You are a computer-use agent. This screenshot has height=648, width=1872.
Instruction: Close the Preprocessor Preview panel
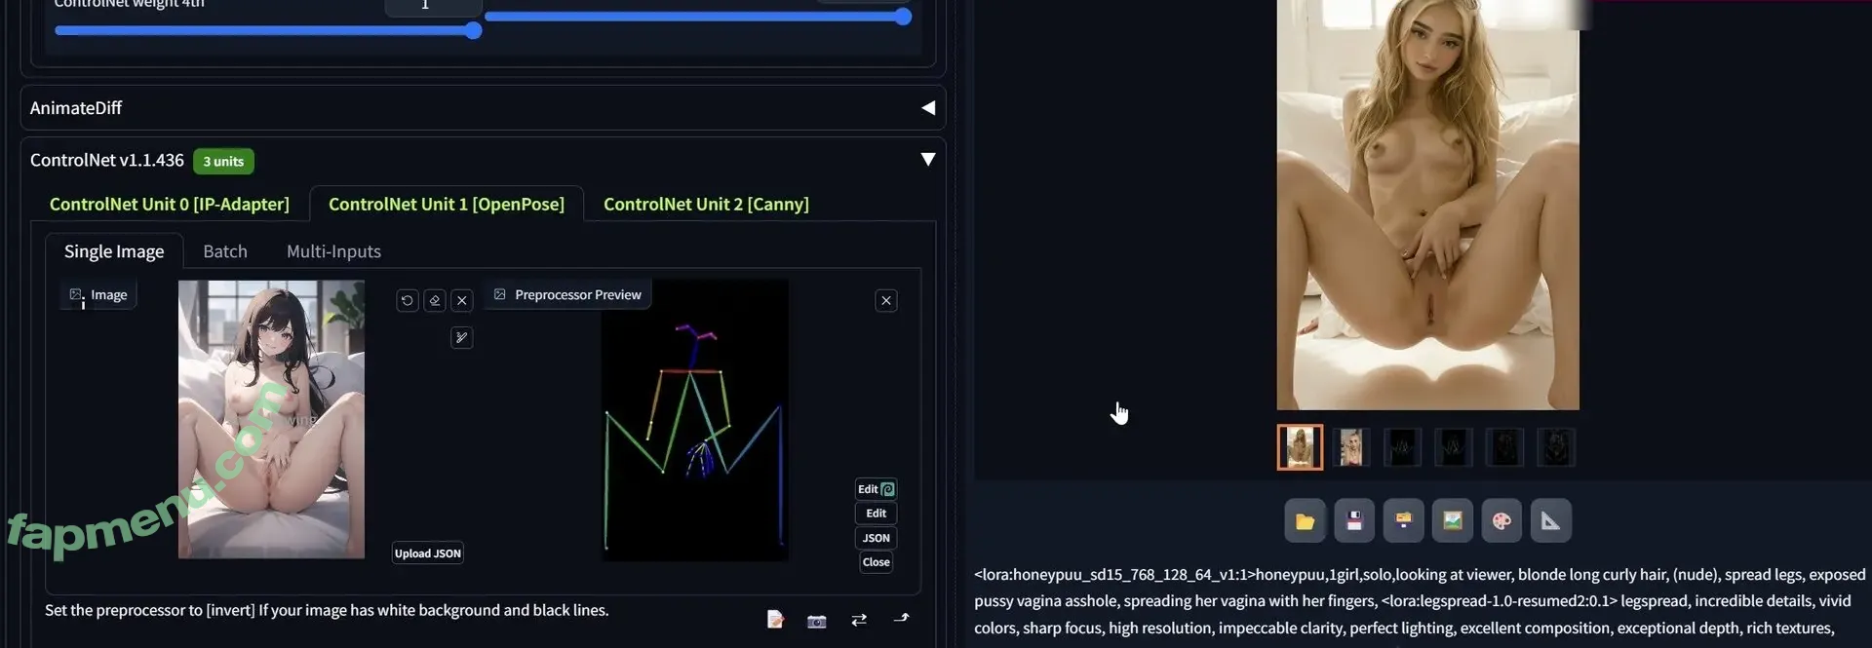pyautogui.click(x=886, y=300)
